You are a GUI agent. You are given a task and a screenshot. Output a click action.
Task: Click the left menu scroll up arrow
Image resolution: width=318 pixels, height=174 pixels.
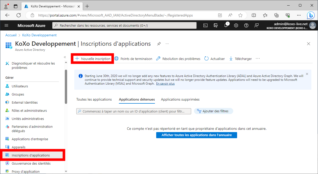pyautogui.click(x=66, y=62)
